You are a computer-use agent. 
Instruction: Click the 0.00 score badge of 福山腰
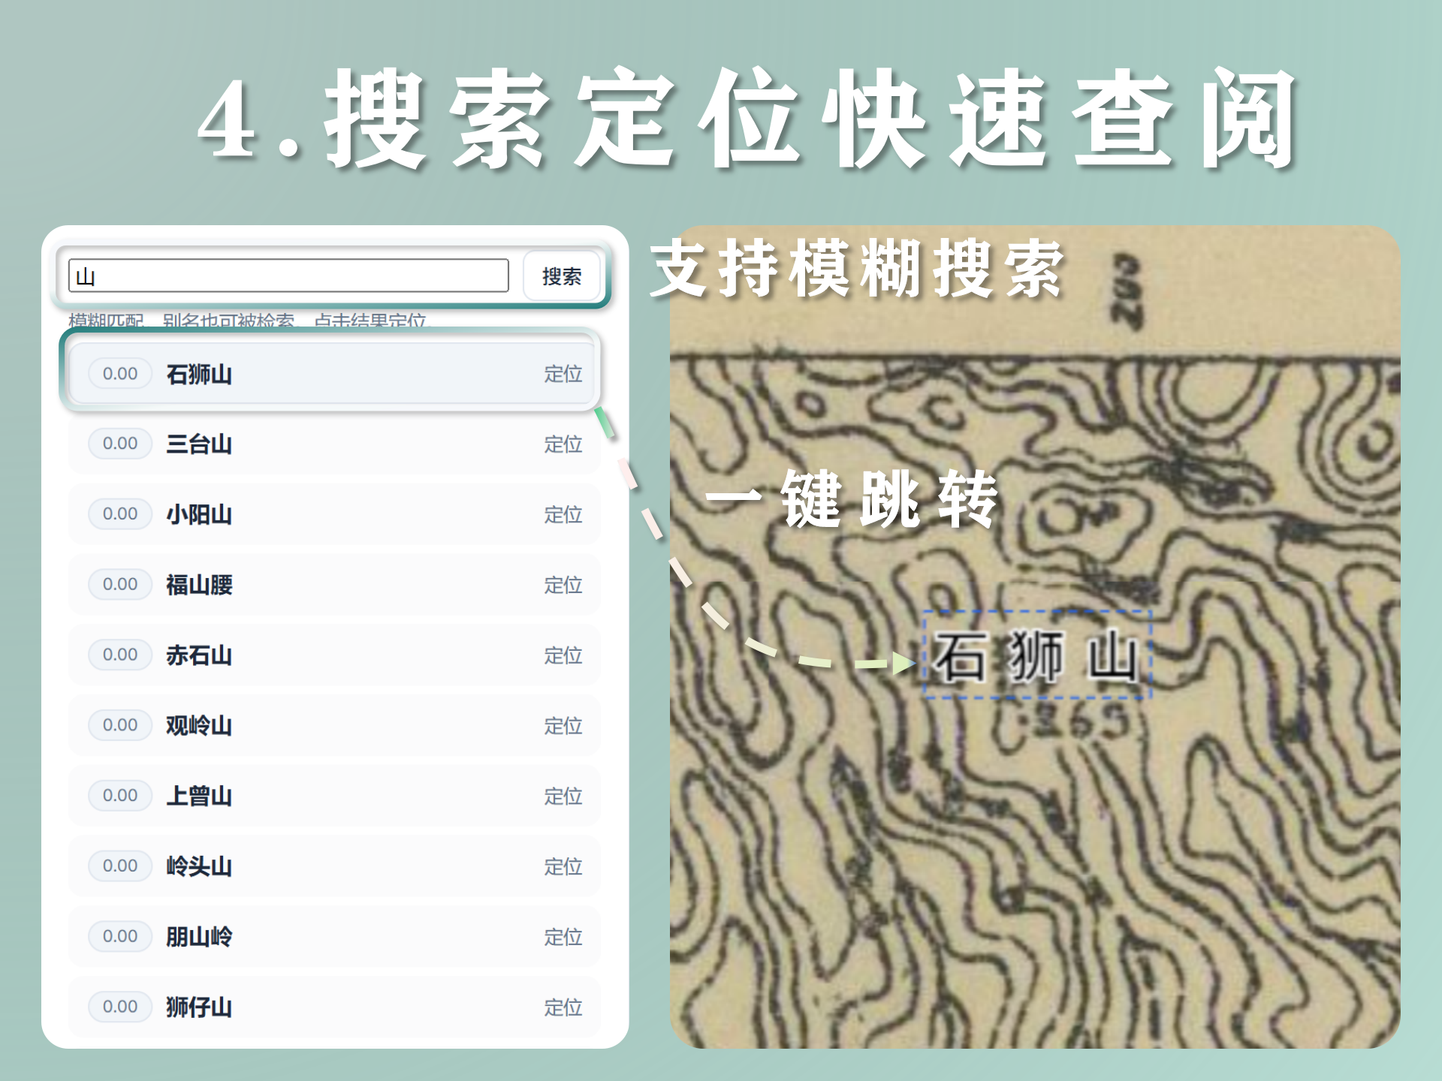pyautogui.click(x=120, y=584)
